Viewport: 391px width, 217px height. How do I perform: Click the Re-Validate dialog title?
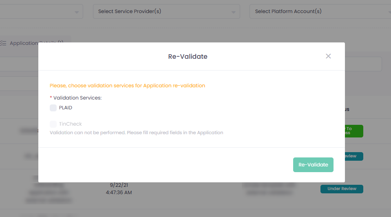pos(188,57)
